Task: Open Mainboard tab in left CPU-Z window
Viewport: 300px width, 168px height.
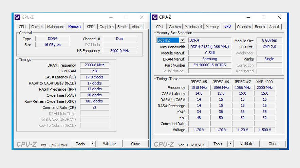Action: coord(56,27)
